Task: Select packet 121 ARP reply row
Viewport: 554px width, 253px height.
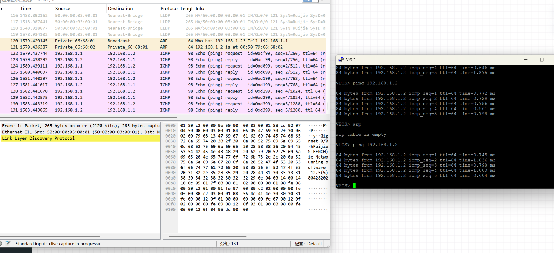Action: click(163, 47)
